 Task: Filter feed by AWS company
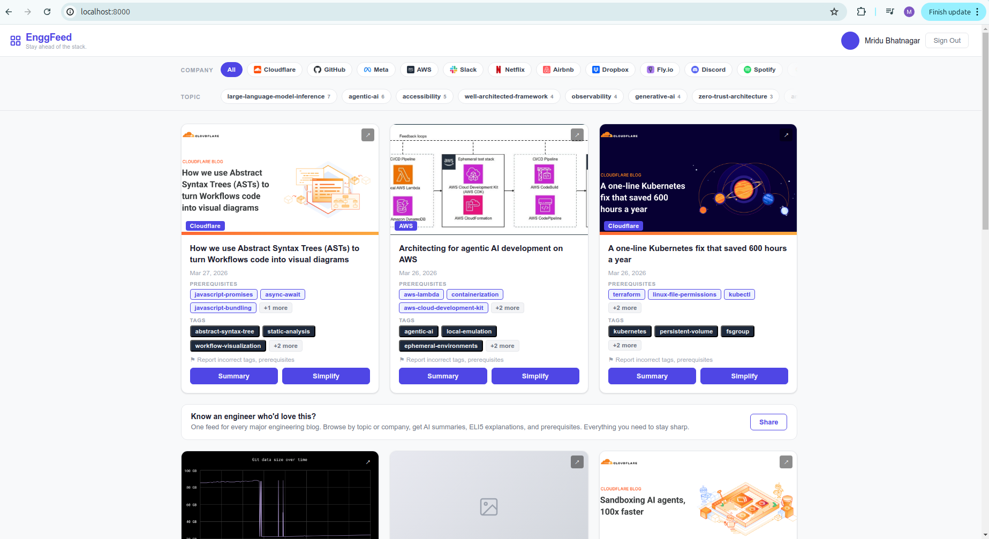click(x=419, y=70)
